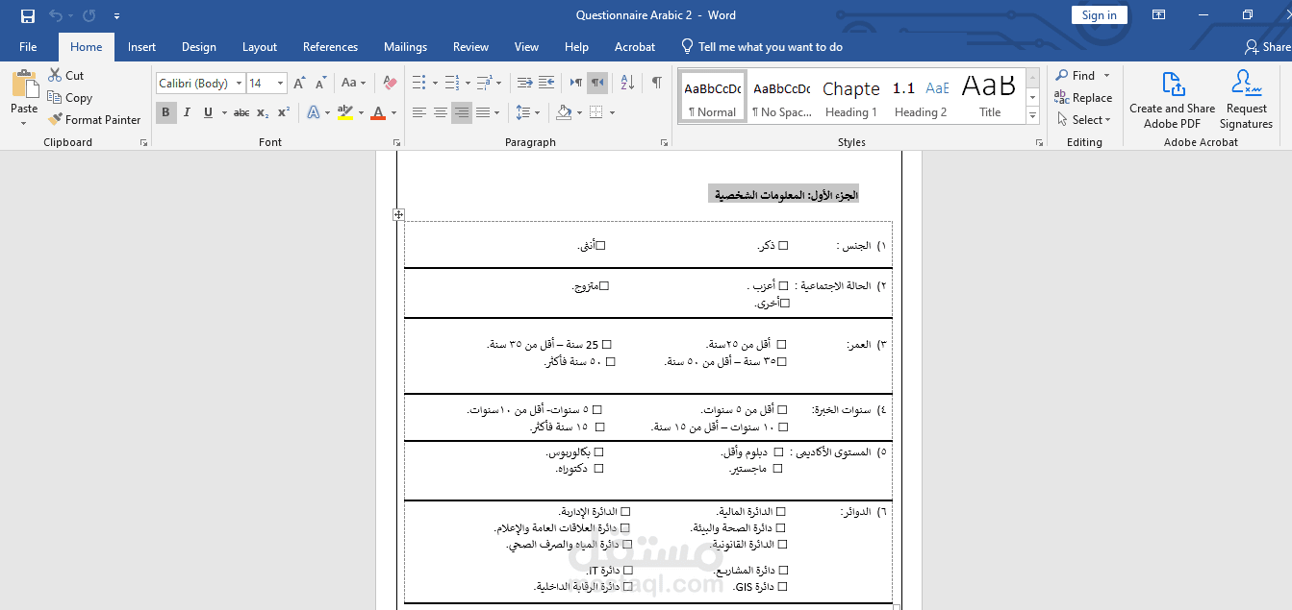Open the Find tool

pyautogui.click(x=1076, y=75)
